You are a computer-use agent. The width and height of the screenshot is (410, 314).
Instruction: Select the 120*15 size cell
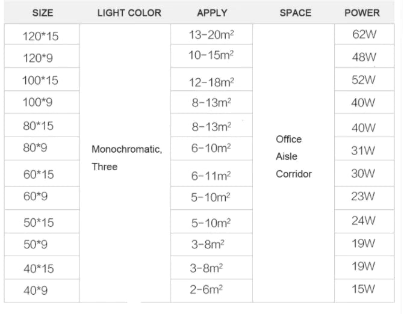point(41,36)
